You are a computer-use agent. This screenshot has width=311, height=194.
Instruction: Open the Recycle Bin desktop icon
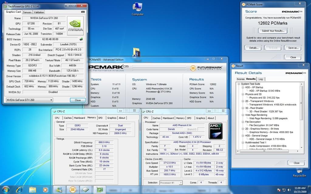(299, 173)
